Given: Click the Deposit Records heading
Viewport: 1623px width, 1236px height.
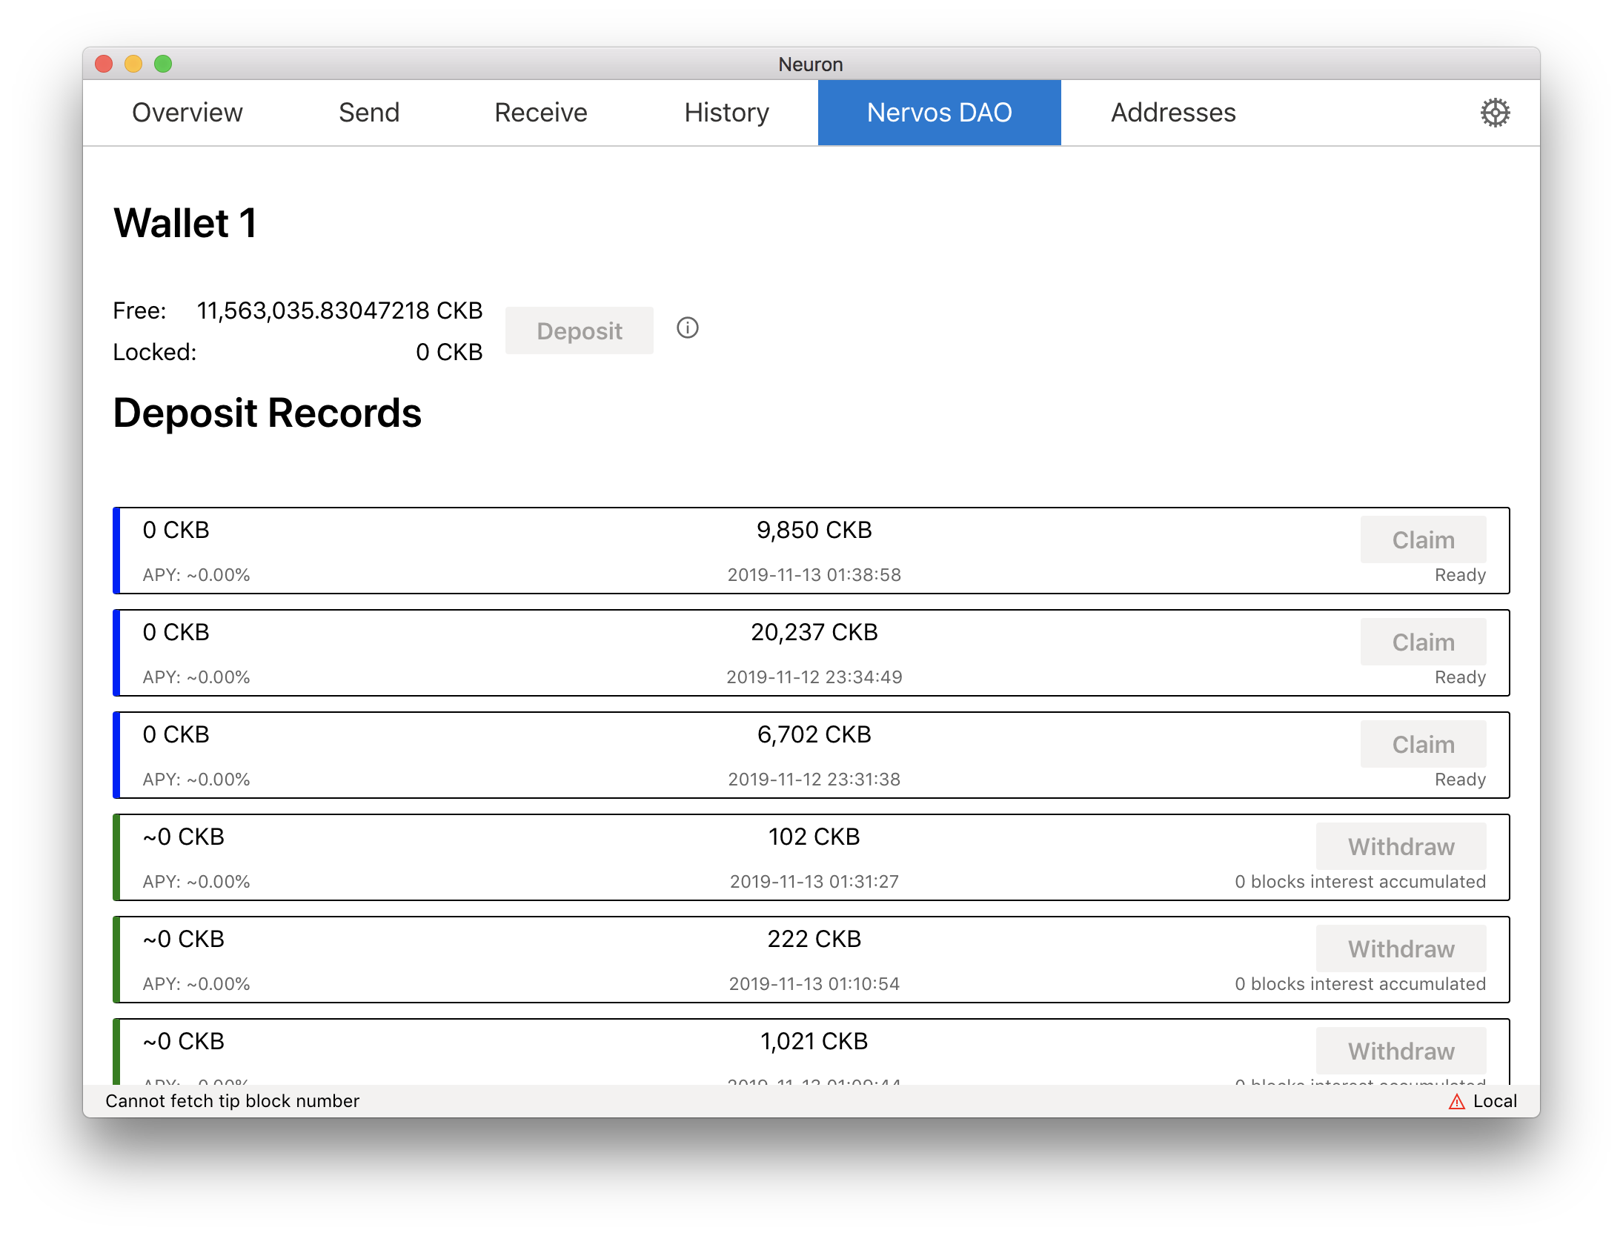Looking at the screenshot, I should 268,413.
